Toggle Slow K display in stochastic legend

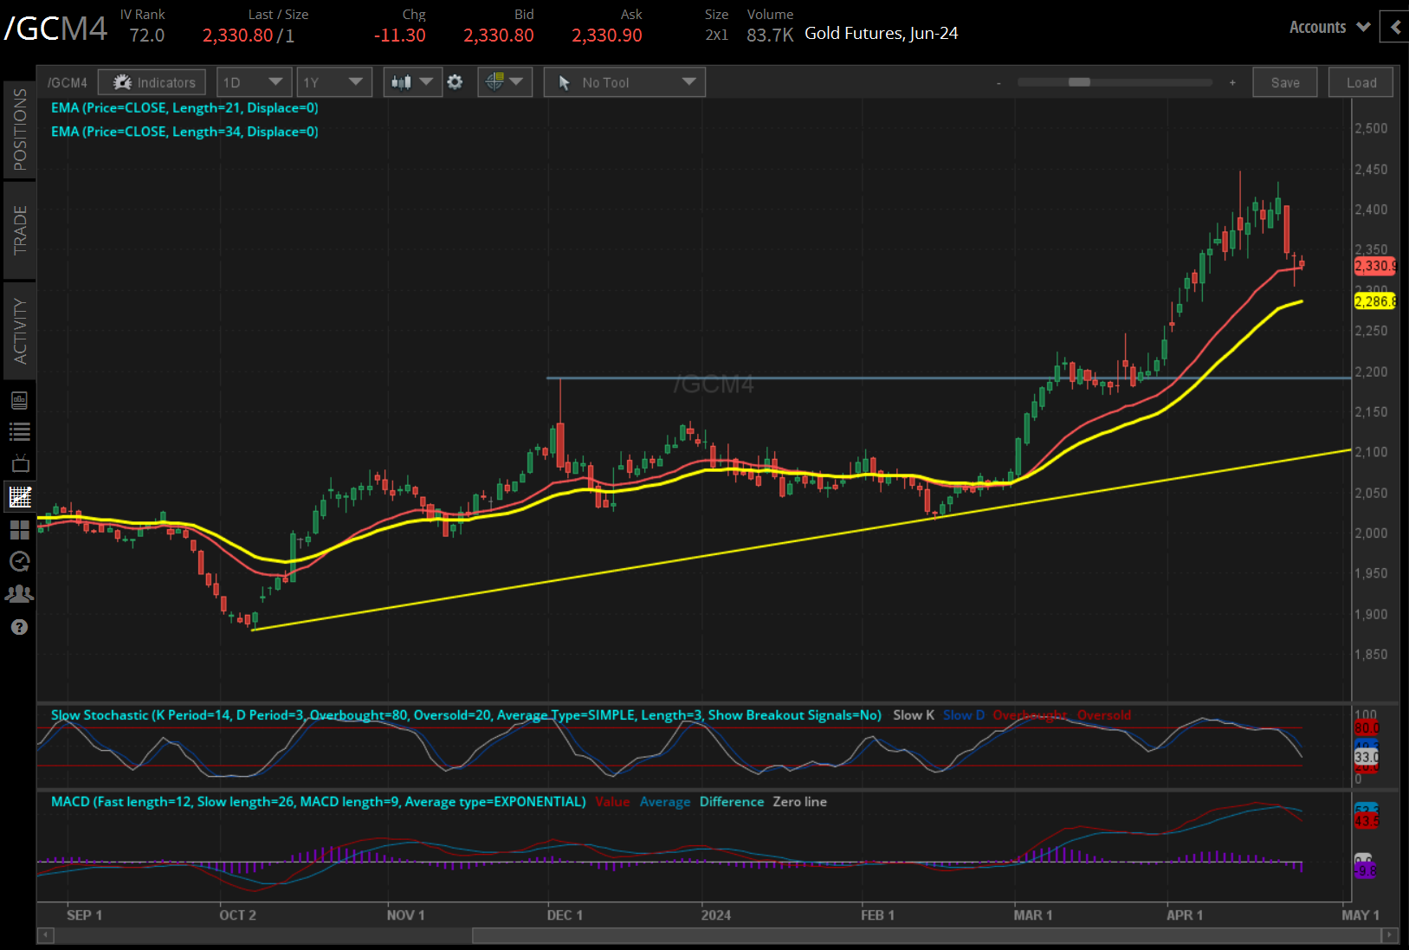coord(914,715)
